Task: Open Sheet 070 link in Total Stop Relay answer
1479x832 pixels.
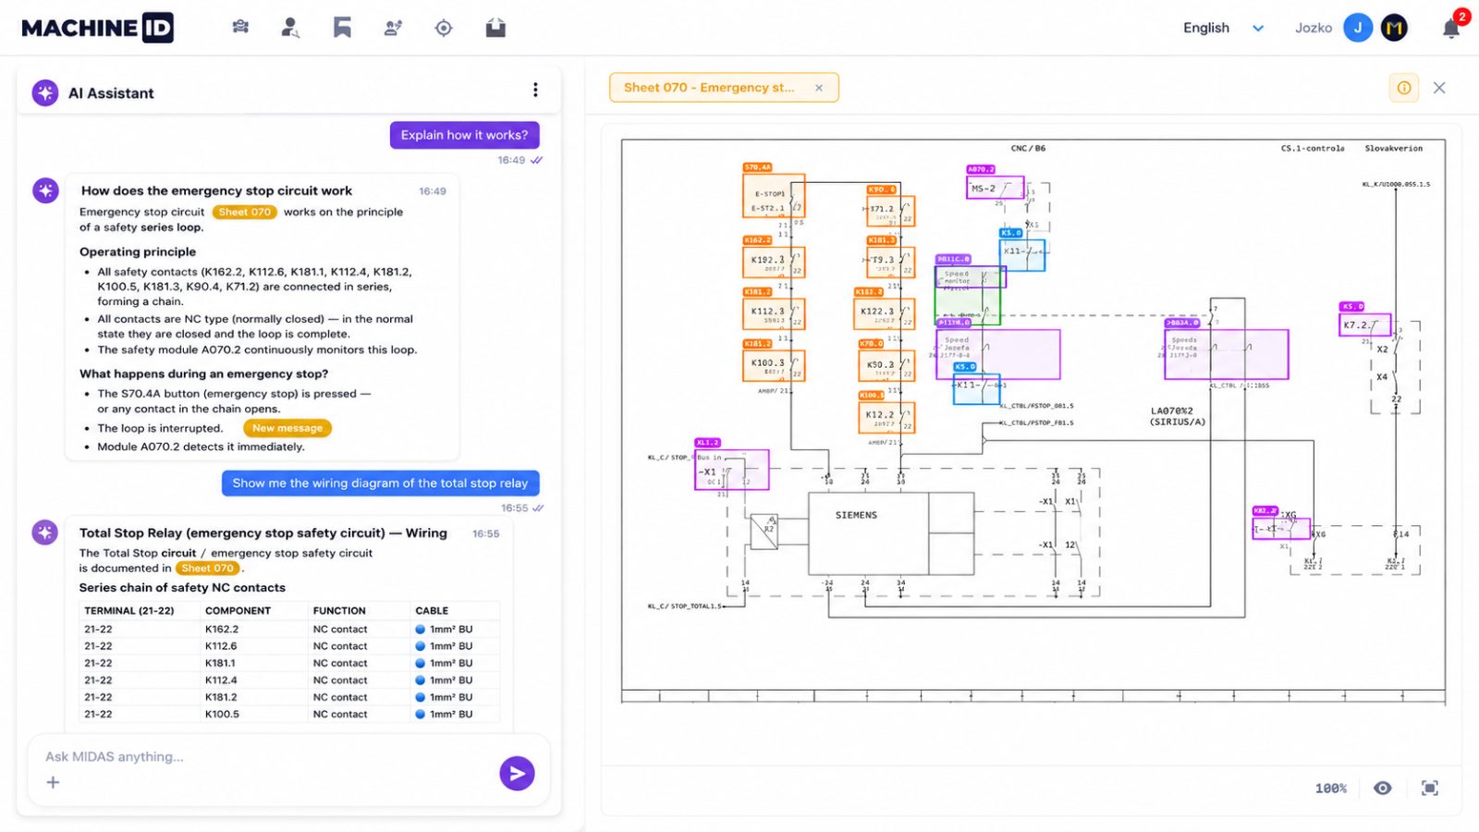Action: 208,569
